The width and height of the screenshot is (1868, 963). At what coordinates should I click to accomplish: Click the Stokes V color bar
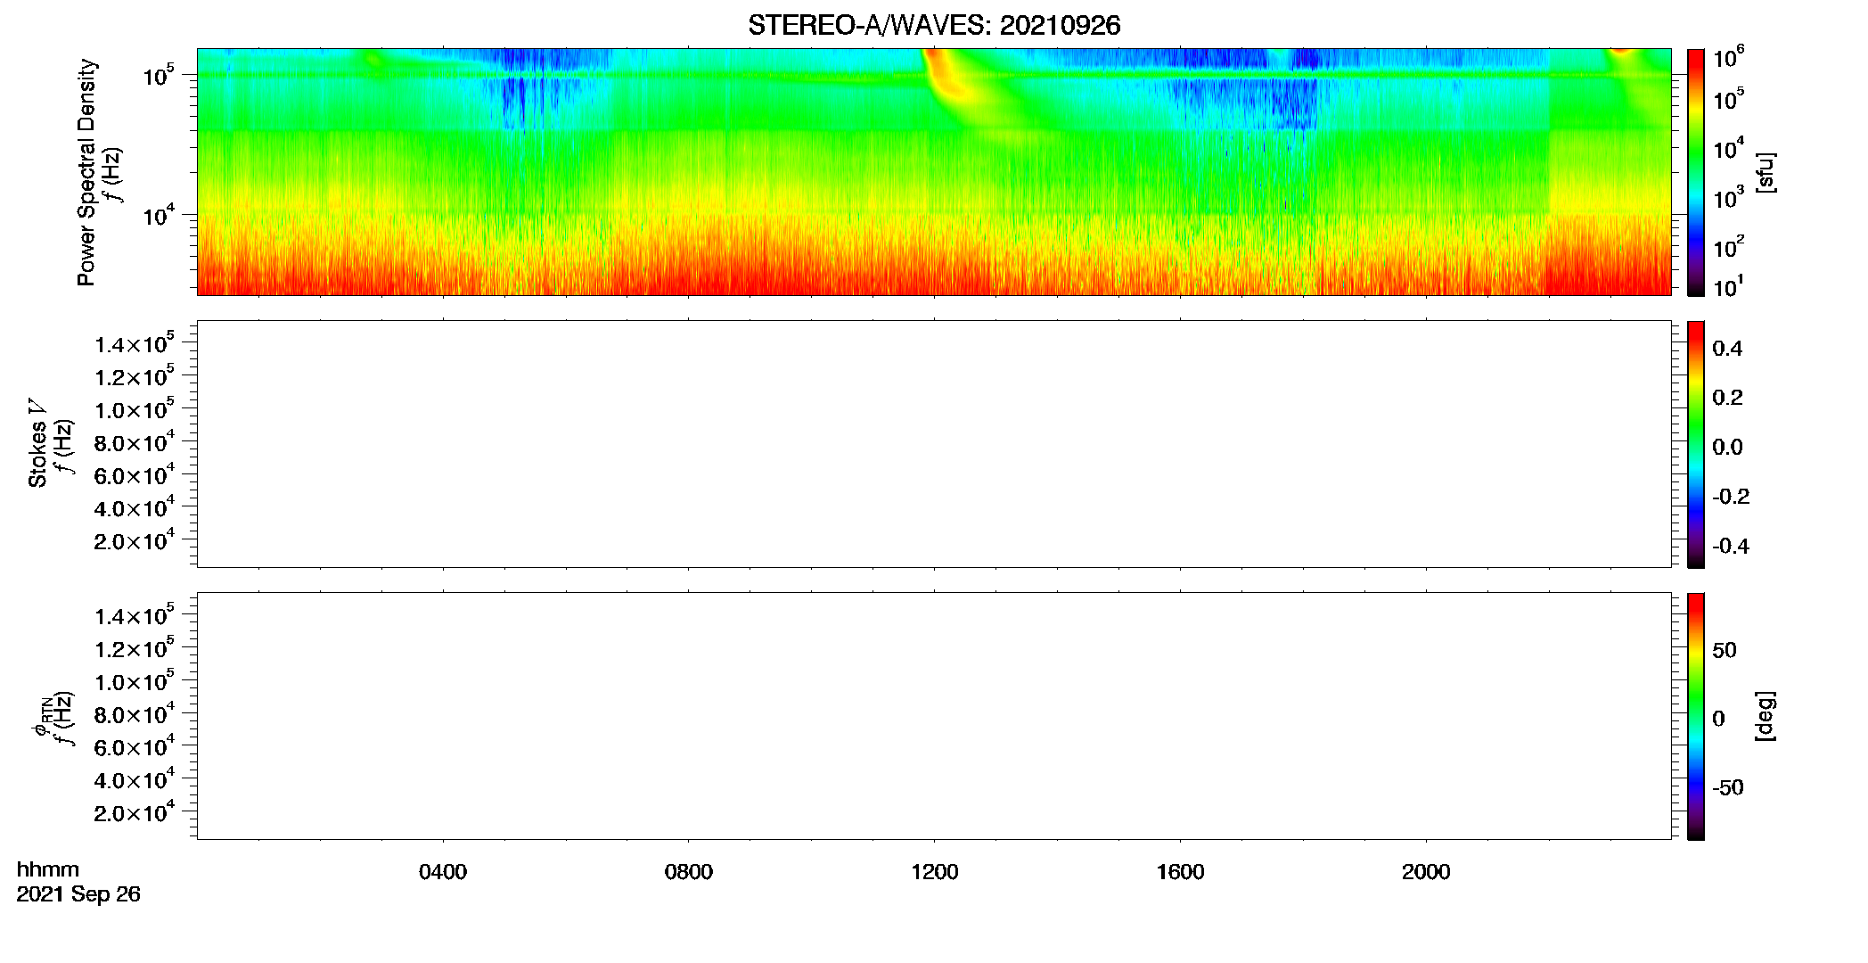(1695, 444)
